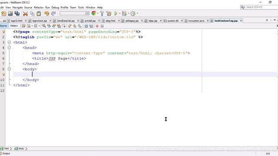
Task: Close the mycustom.java tab
Action: tap(208, 21)
